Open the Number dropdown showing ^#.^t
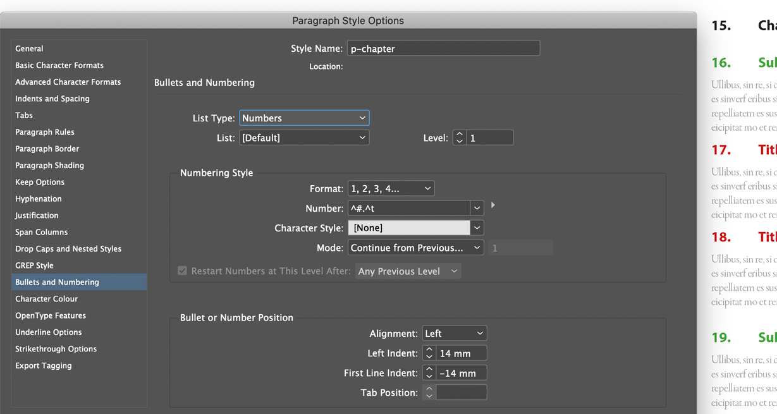Image resolution: width=777 pixels, height=414 pixels. click(477, 207)
